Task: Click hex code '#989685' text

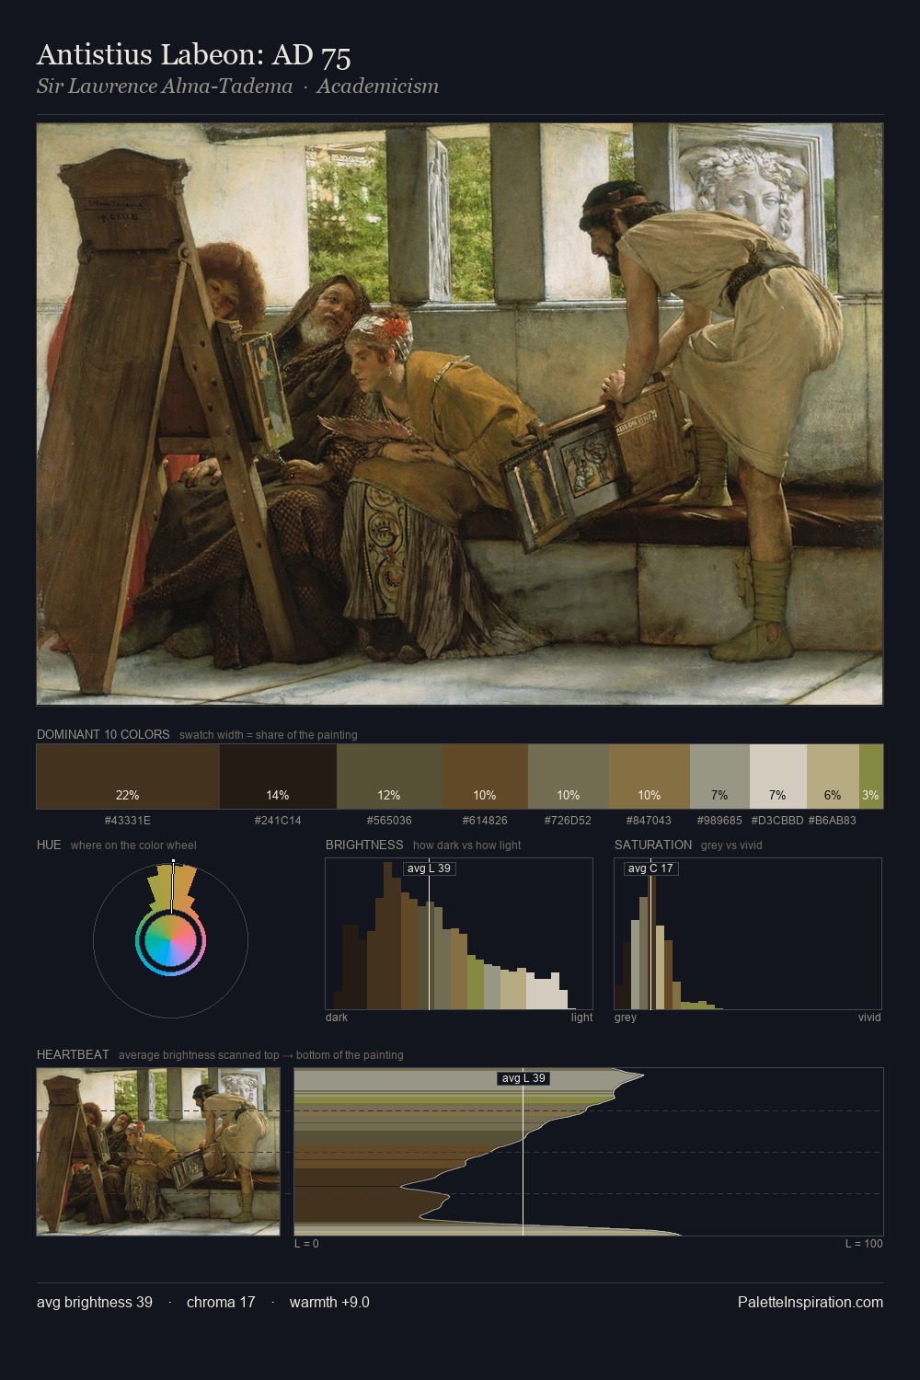Action: (x=719, y=821)
